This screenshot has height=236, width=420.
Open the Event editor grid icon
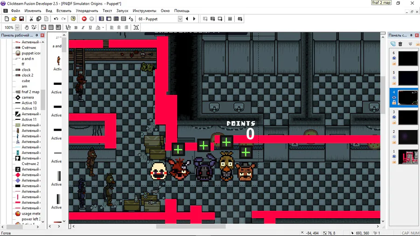click(116, 19)
